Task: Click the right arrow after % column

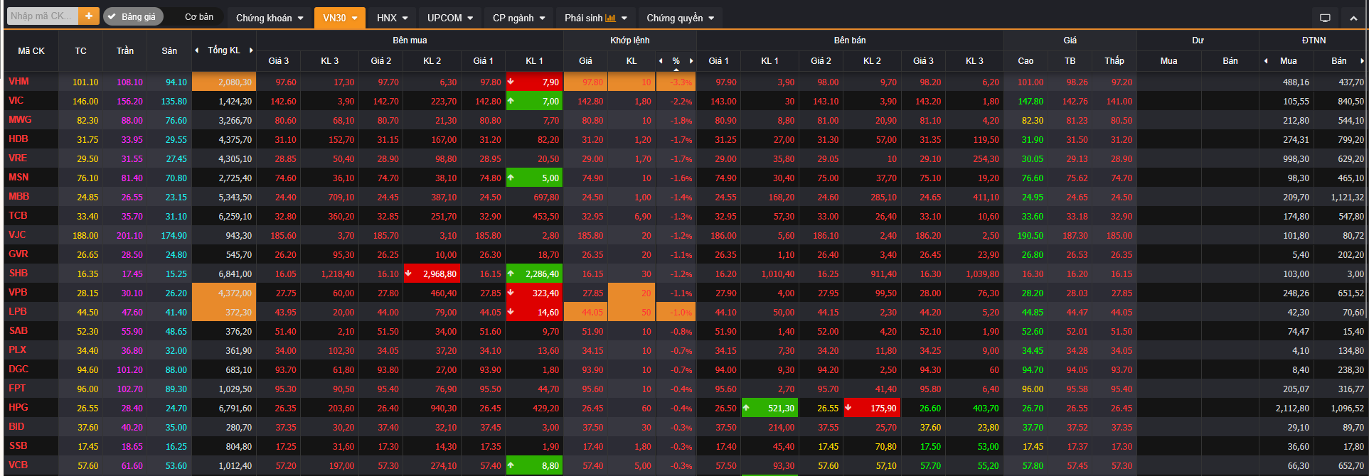Action: tap(691, 61)
